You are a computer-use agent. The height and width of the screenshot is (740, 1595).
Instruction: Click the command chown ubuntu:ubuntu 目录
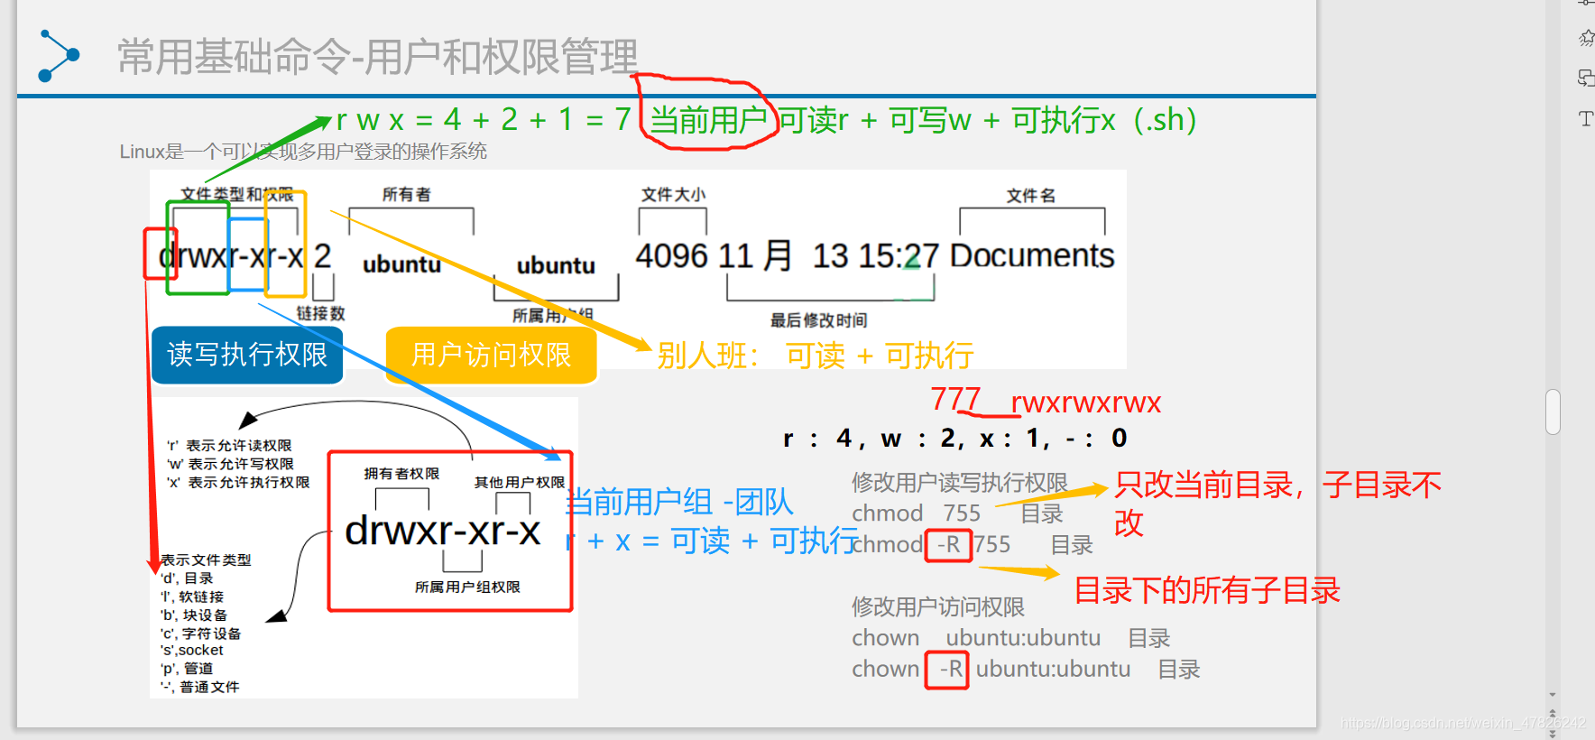click(1011, 638)
